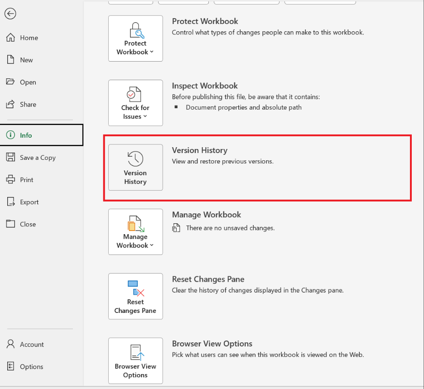Click the Version History button label
The width and height of the screenshot is (424, 389).
(135, 177)
